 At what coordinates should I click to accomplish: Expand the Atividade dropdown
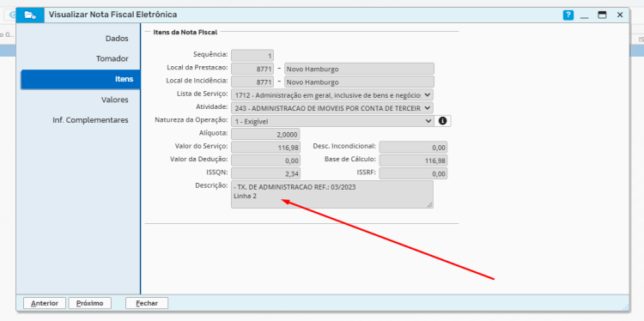[332, 108]
